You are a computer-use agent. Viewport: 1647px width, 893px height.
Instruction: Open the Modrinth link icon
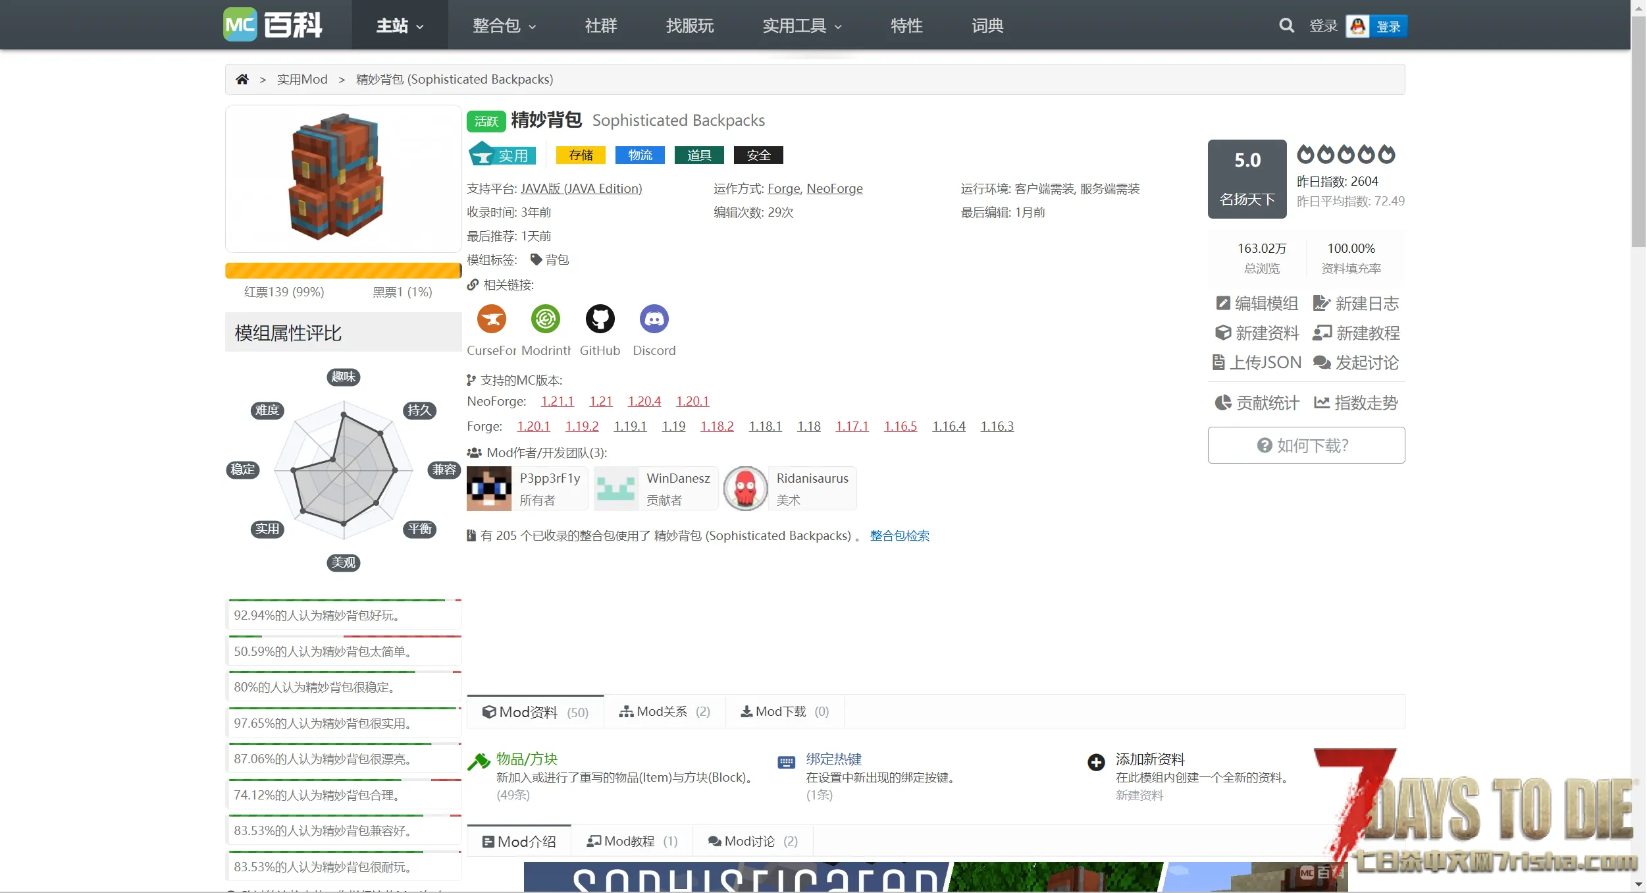point(546,319)
